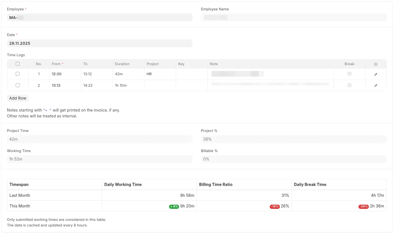Click the Date field showing 28.11.2025
394x234 pixels.
click(x=100, y=43)
